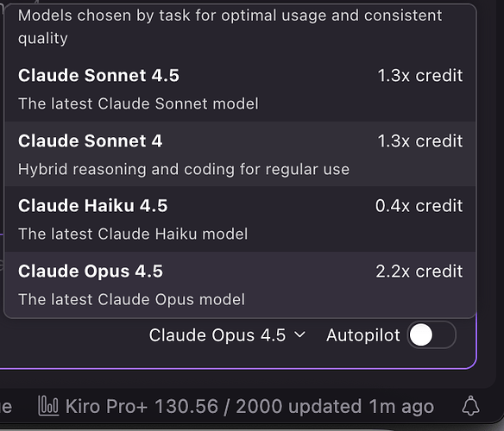Click 'The latest Claude Opus model' description

click(x=131, y=299)
